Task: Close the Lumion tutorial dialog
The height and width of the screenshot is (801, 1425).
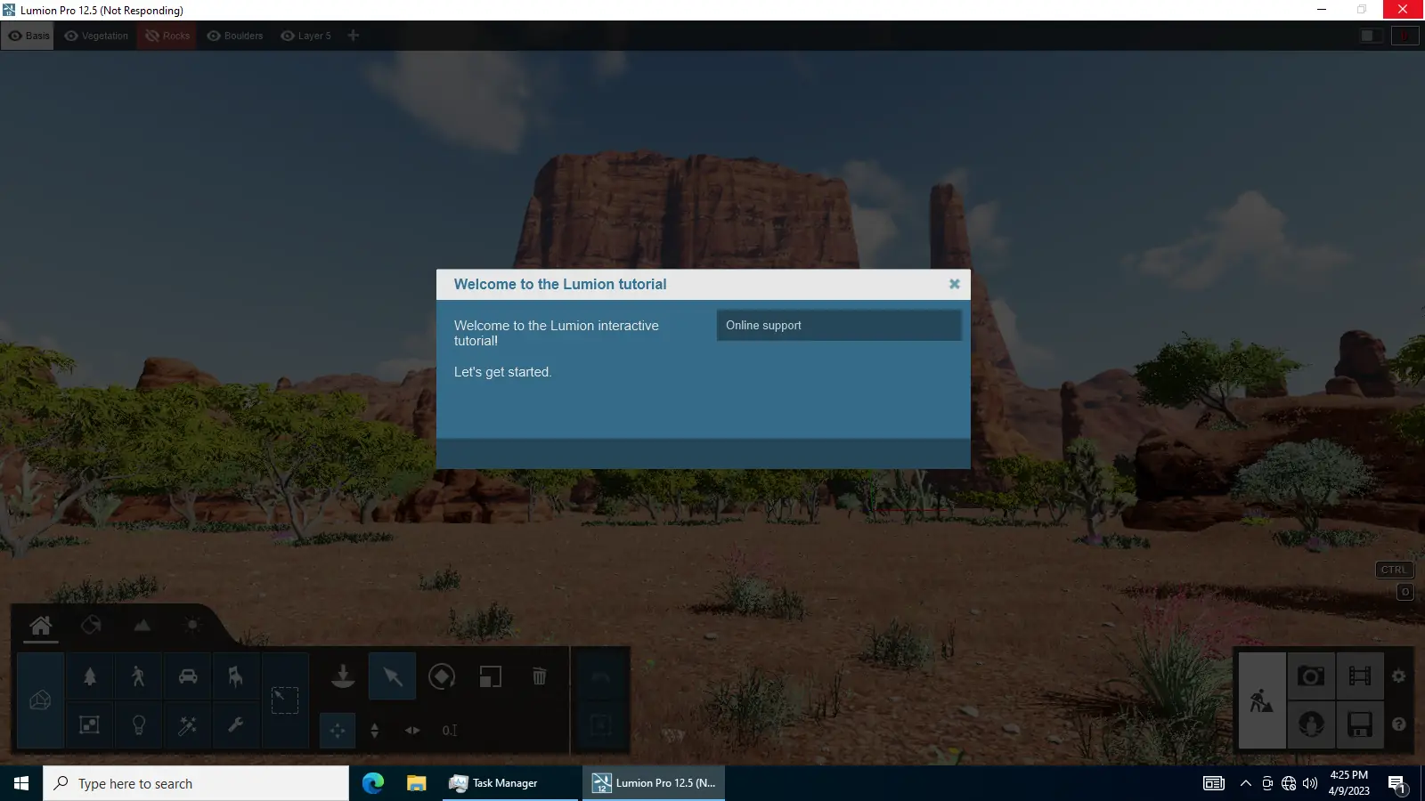Action: 954,284
